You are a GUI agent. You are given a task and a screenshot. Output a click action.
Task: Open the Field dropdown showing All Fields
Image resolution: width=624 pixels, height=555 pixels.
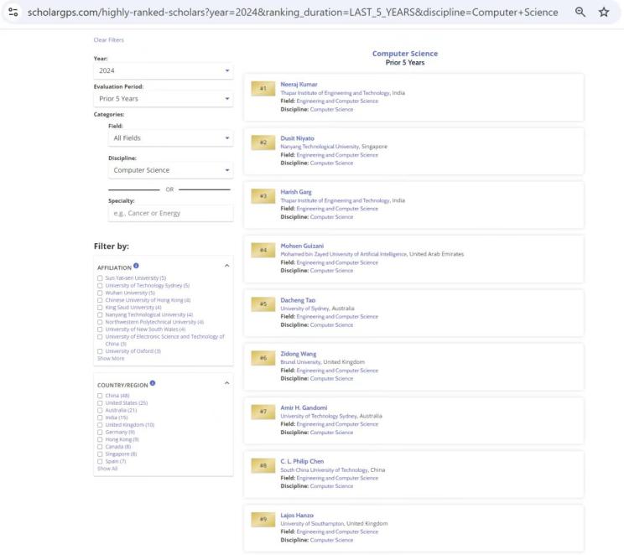point(171,138)
